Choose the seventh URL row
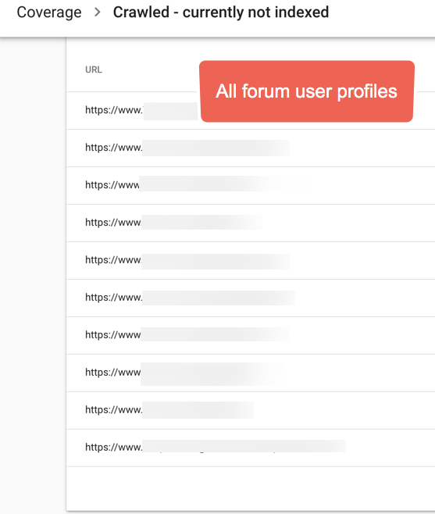This screenshot has width=435, height=514. (x=251, y=335)
